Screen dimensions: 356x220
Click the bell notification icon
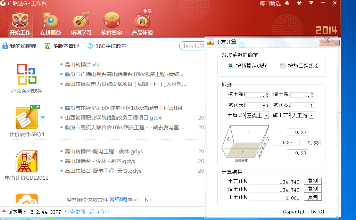coord(287,3)
